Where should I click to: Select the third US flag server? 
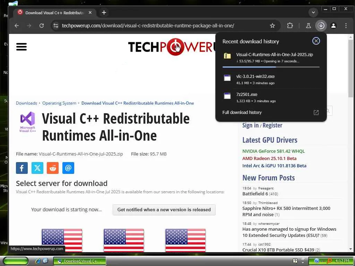pos(185,240)
